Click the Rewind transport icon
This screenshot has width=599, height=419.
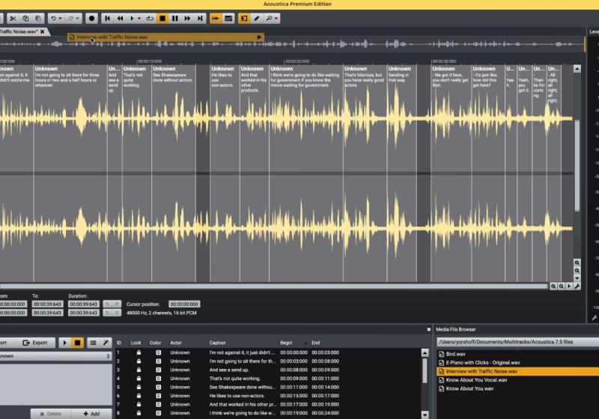[120, 18]
